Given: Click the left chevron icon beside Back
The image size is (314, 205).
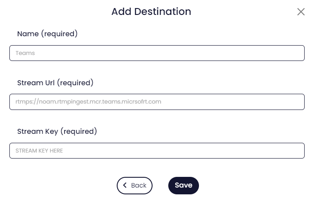Looking at the screenshot, I should [x=125, y=185].
